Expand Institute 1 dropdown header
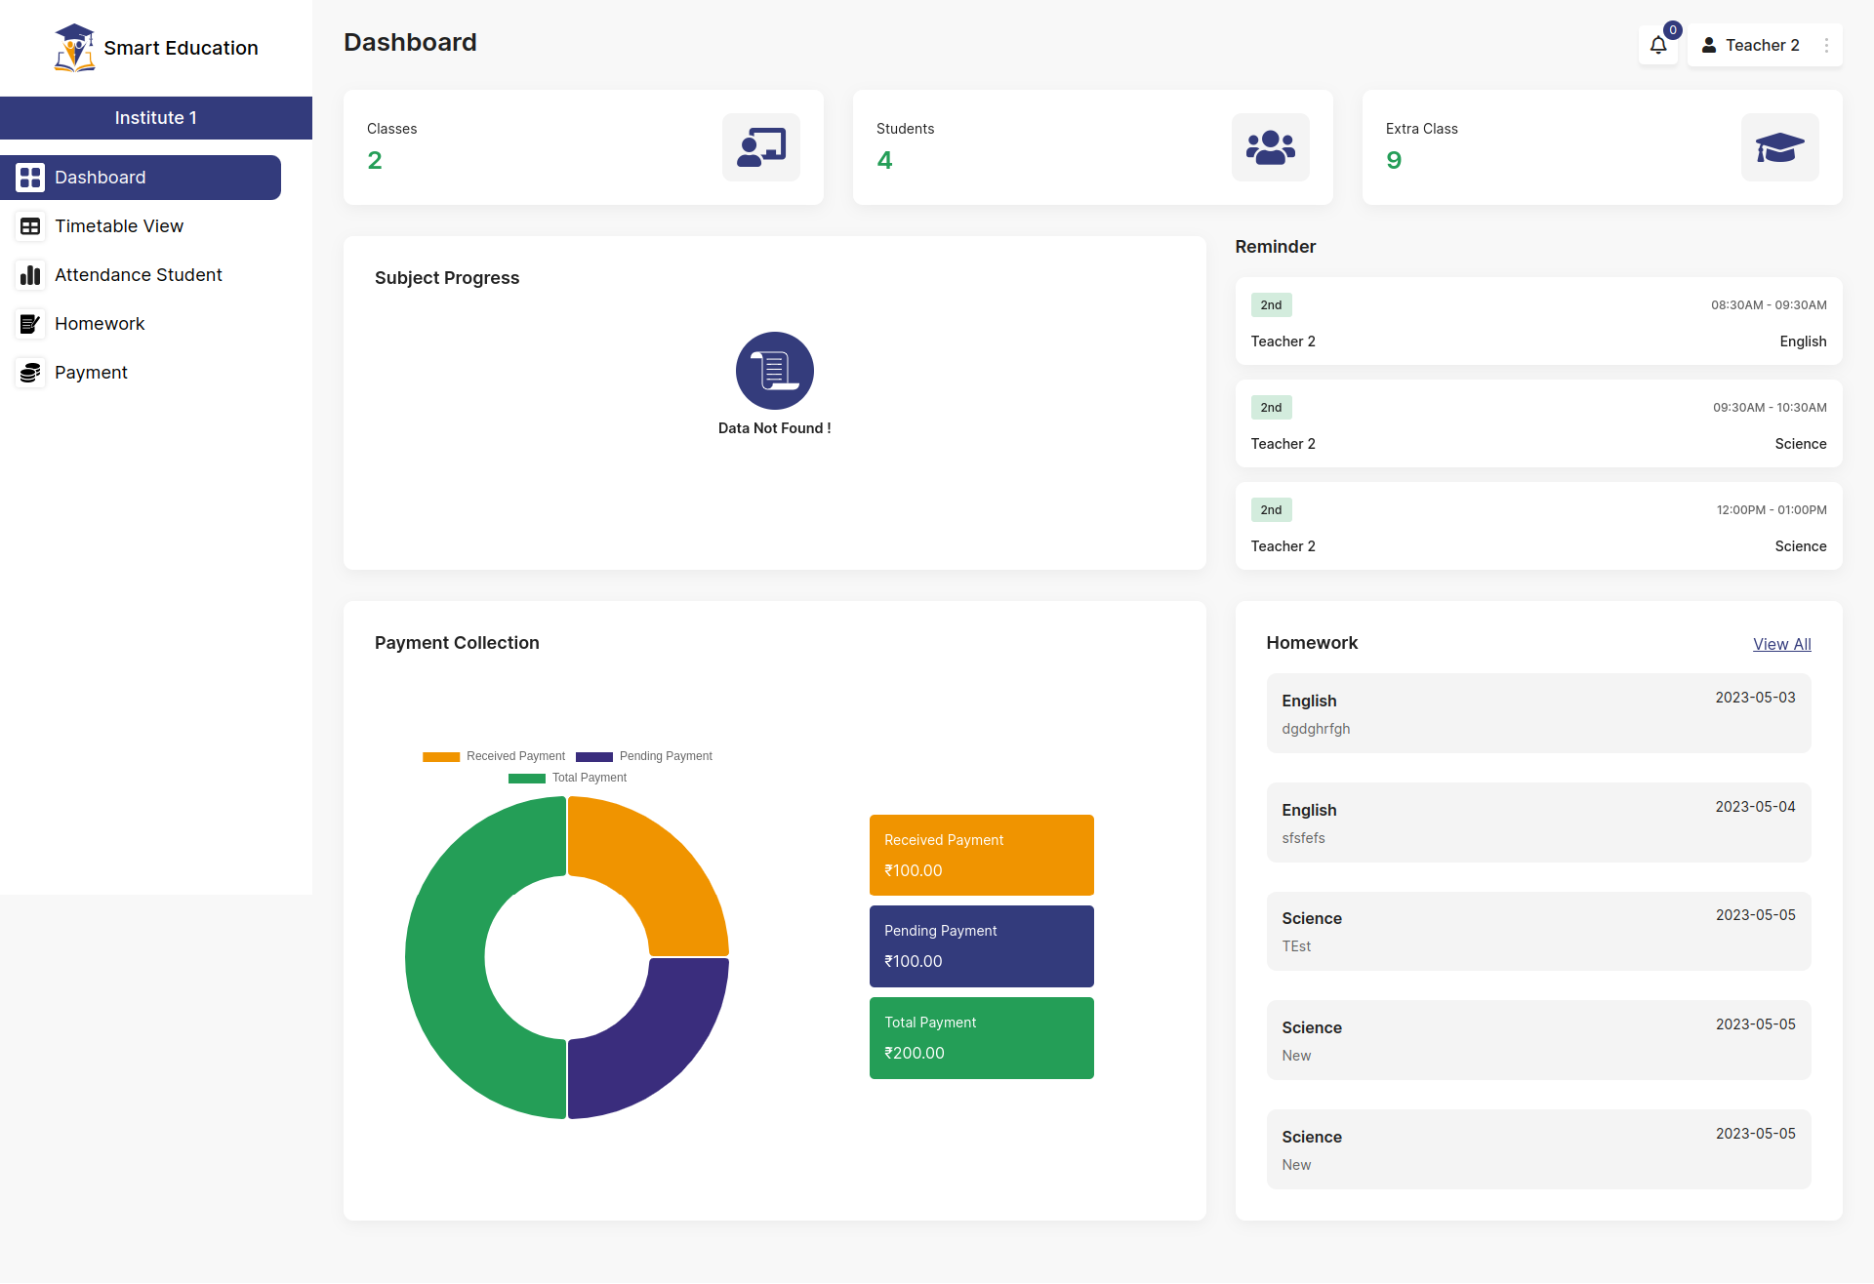1874x1284 pixels. click(x=155, y=117)
